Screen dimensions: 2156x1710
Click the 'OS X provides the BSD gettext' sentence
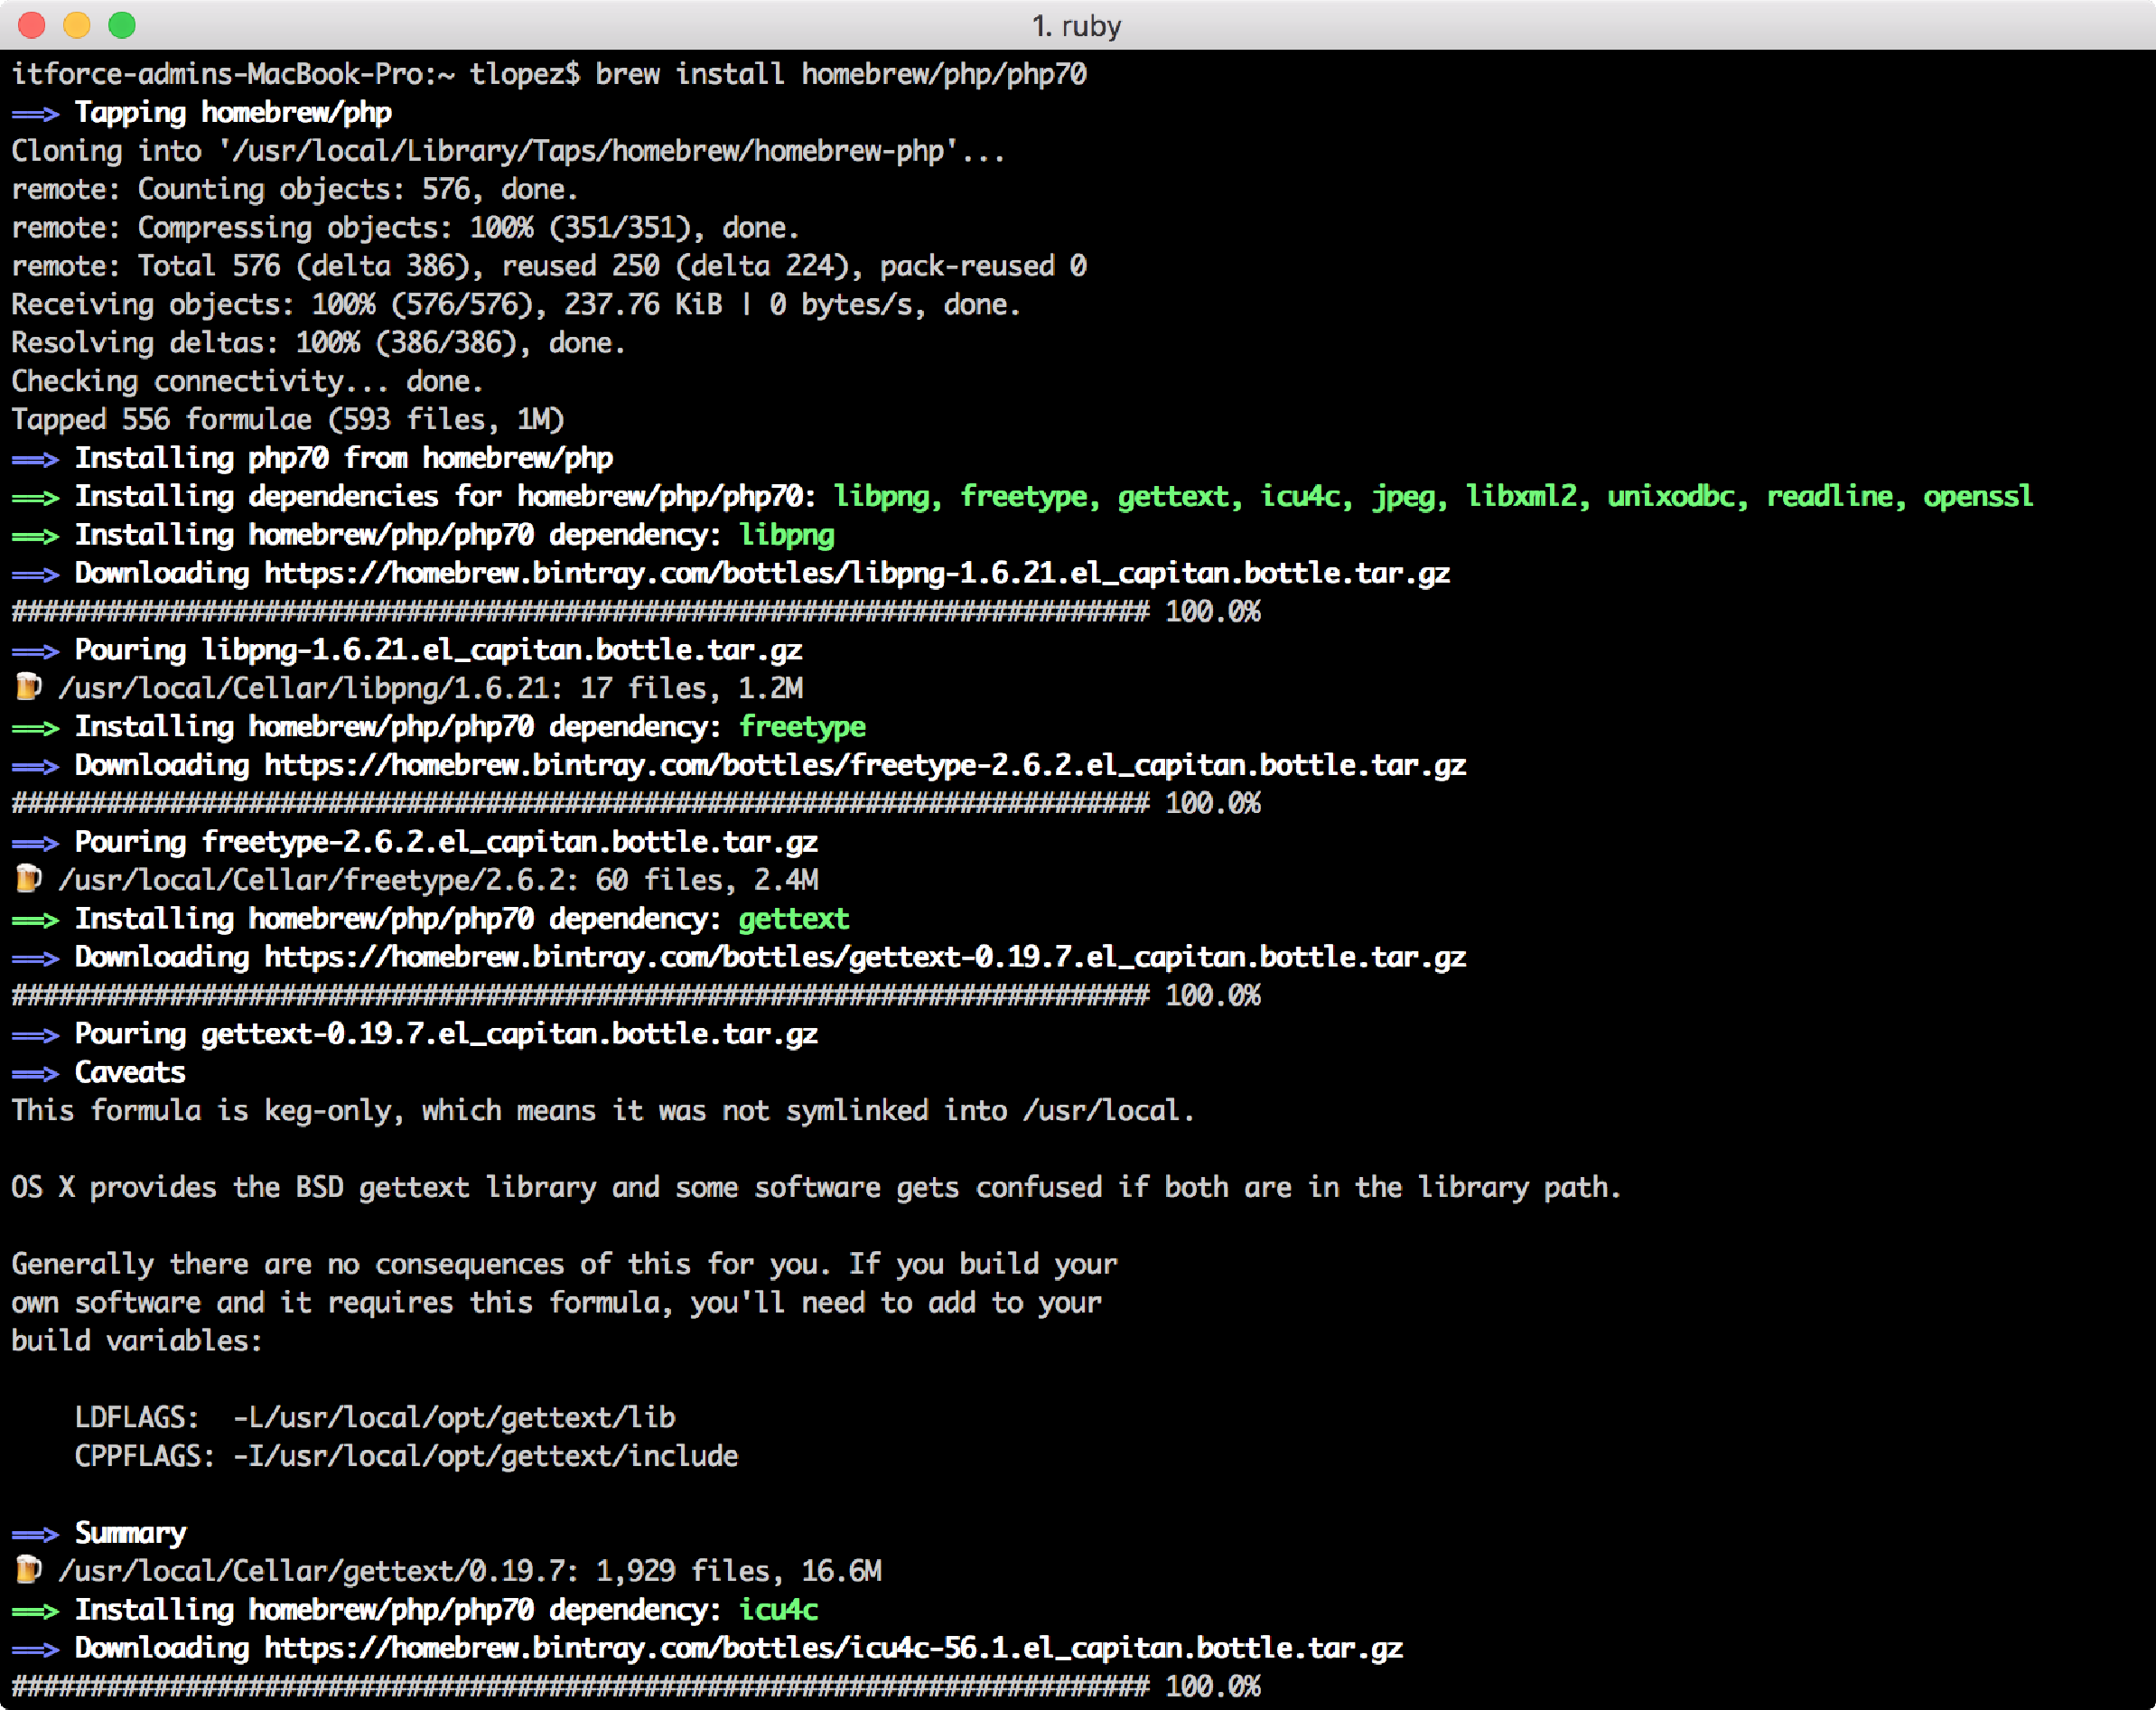pyautogui.click(x=816, y=1188)
